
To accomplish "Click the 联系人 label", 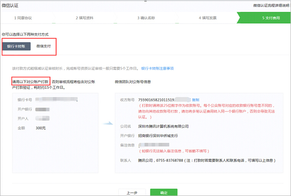I will tap(126, 160).
